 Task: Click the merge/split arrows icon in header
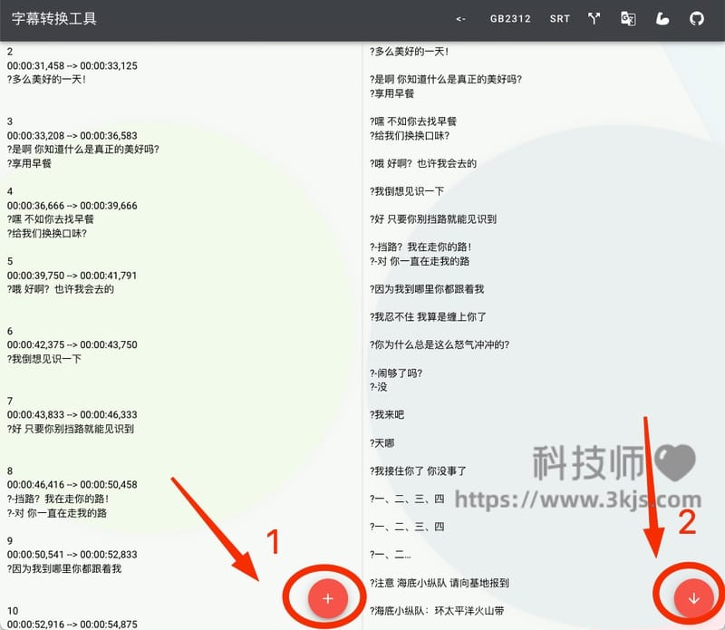pos(594,18)
